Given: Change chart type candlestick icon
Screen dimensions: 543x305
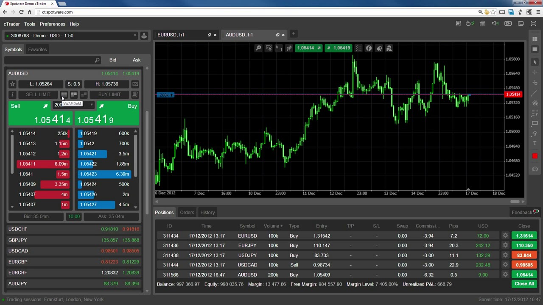Looking at the screenshot, I should tap(289, 48).
